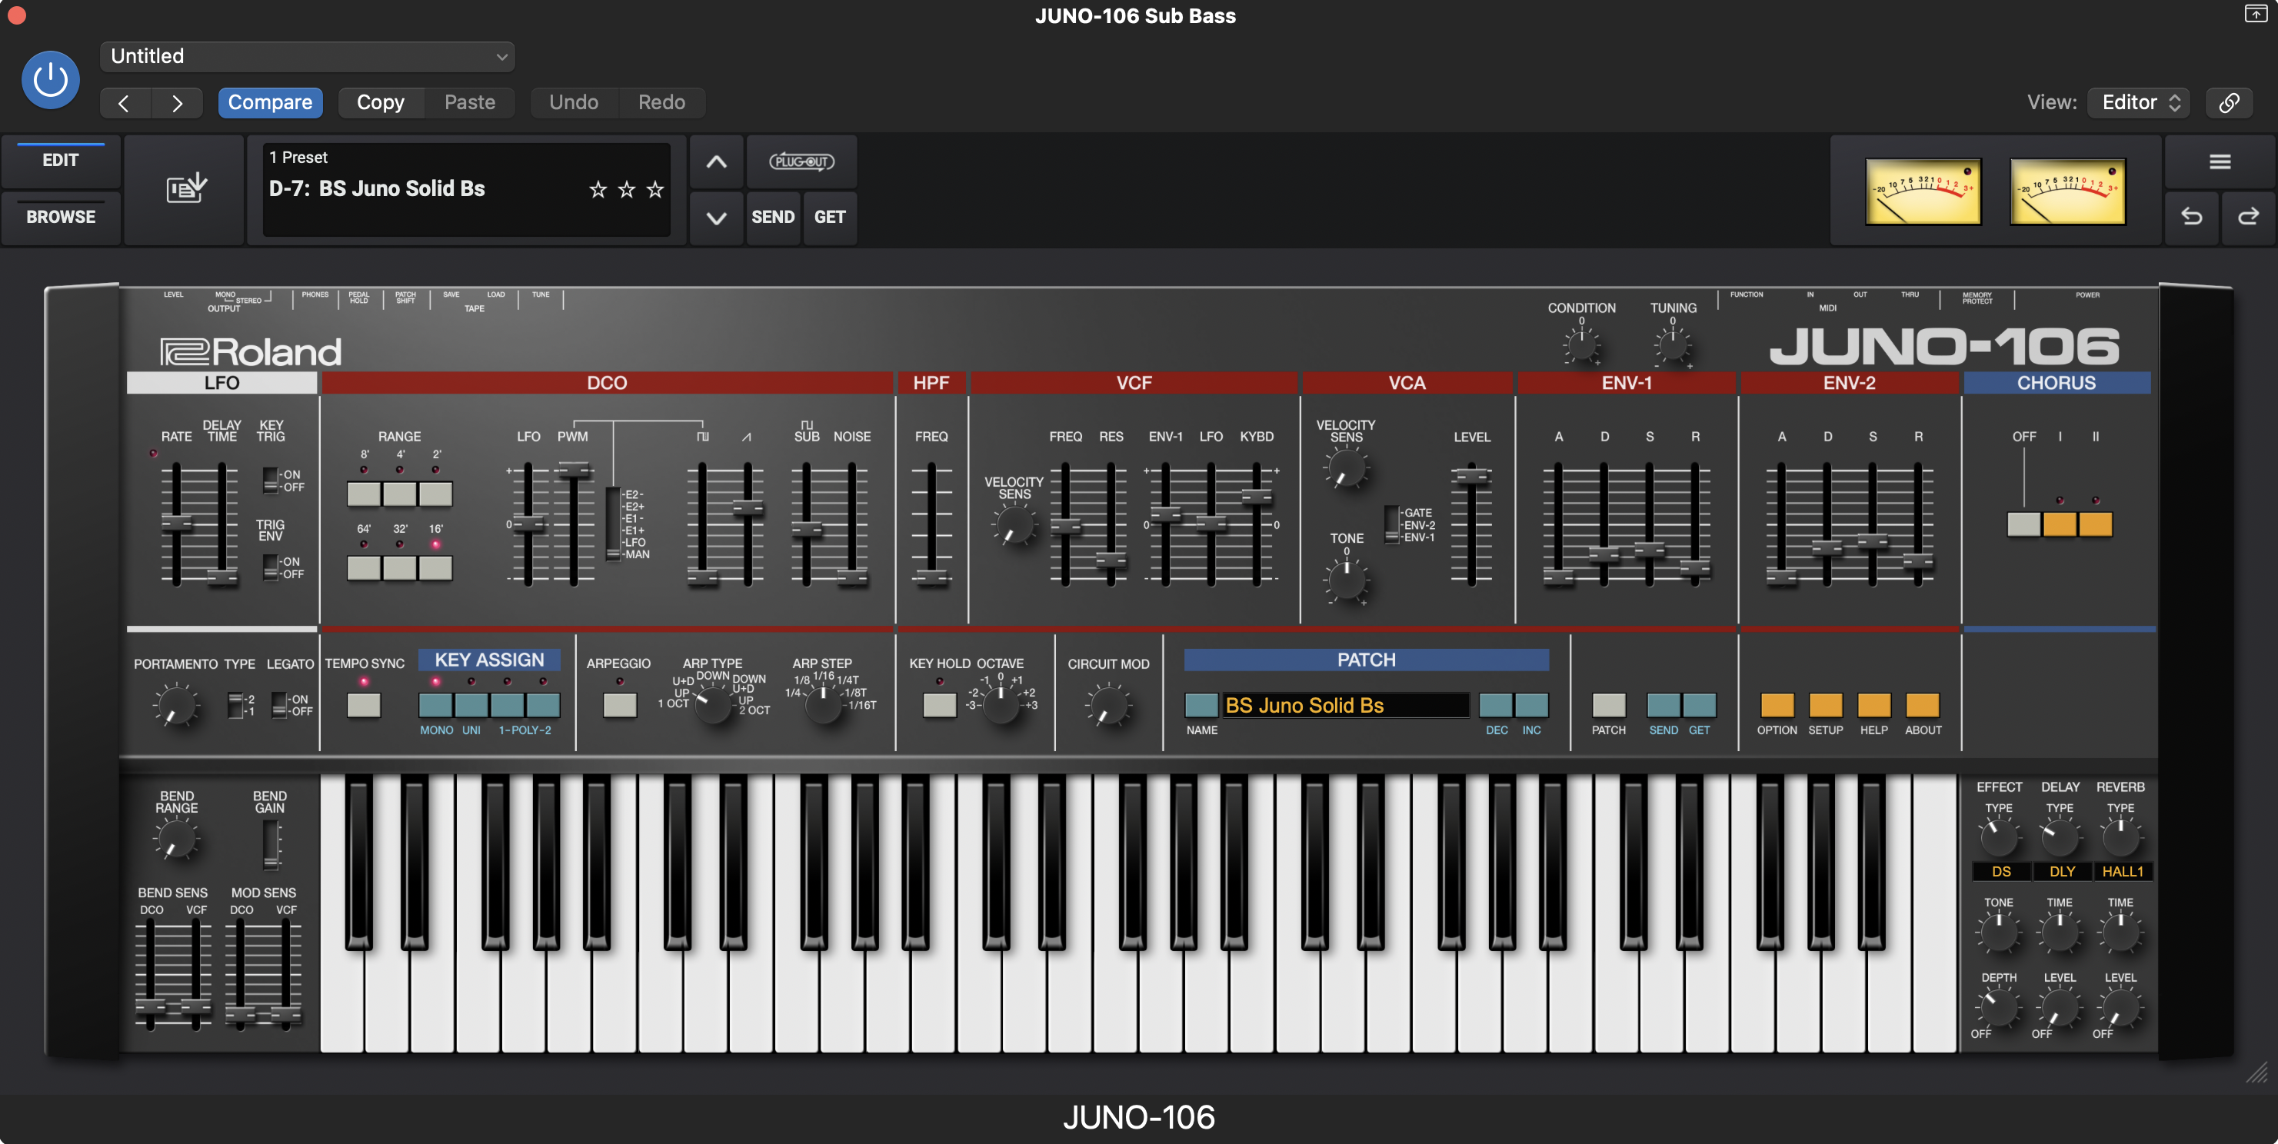The width and height of the screenshot is (2278, 1144).
Task: Click the VCF FREQ slider
Action: (x=1066, y=525)
